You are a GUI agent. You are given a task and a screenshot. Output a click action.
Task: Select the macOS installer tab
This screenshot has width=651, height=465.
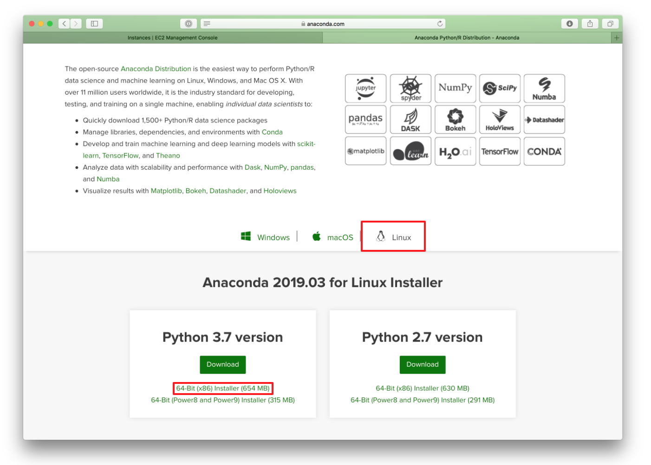[332, 237]
